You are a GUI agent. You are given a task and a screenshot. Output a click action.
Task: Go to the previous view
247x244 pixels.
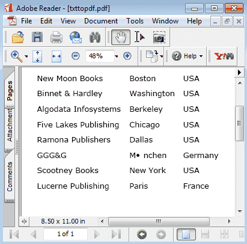click(x=142, y=234)
